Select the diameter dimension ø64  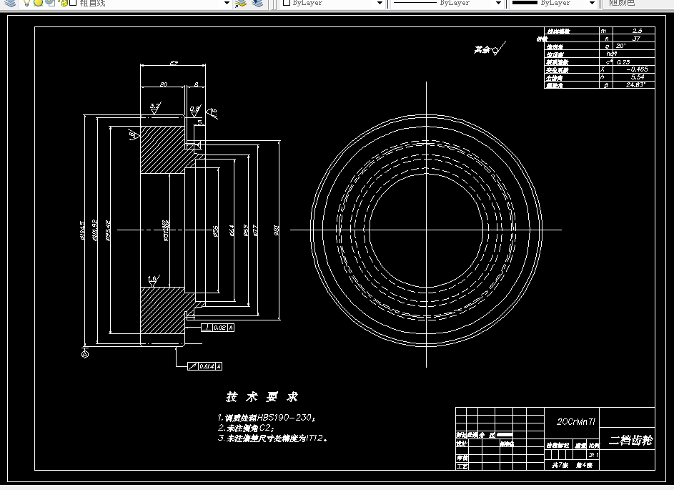(x=232, y=230)
